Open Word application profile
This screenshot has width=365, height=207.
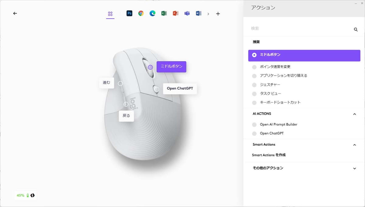[198, 13]
